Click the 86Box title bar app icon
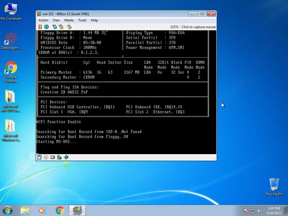Screen dimensions: 288x216 tap(39, 14)
